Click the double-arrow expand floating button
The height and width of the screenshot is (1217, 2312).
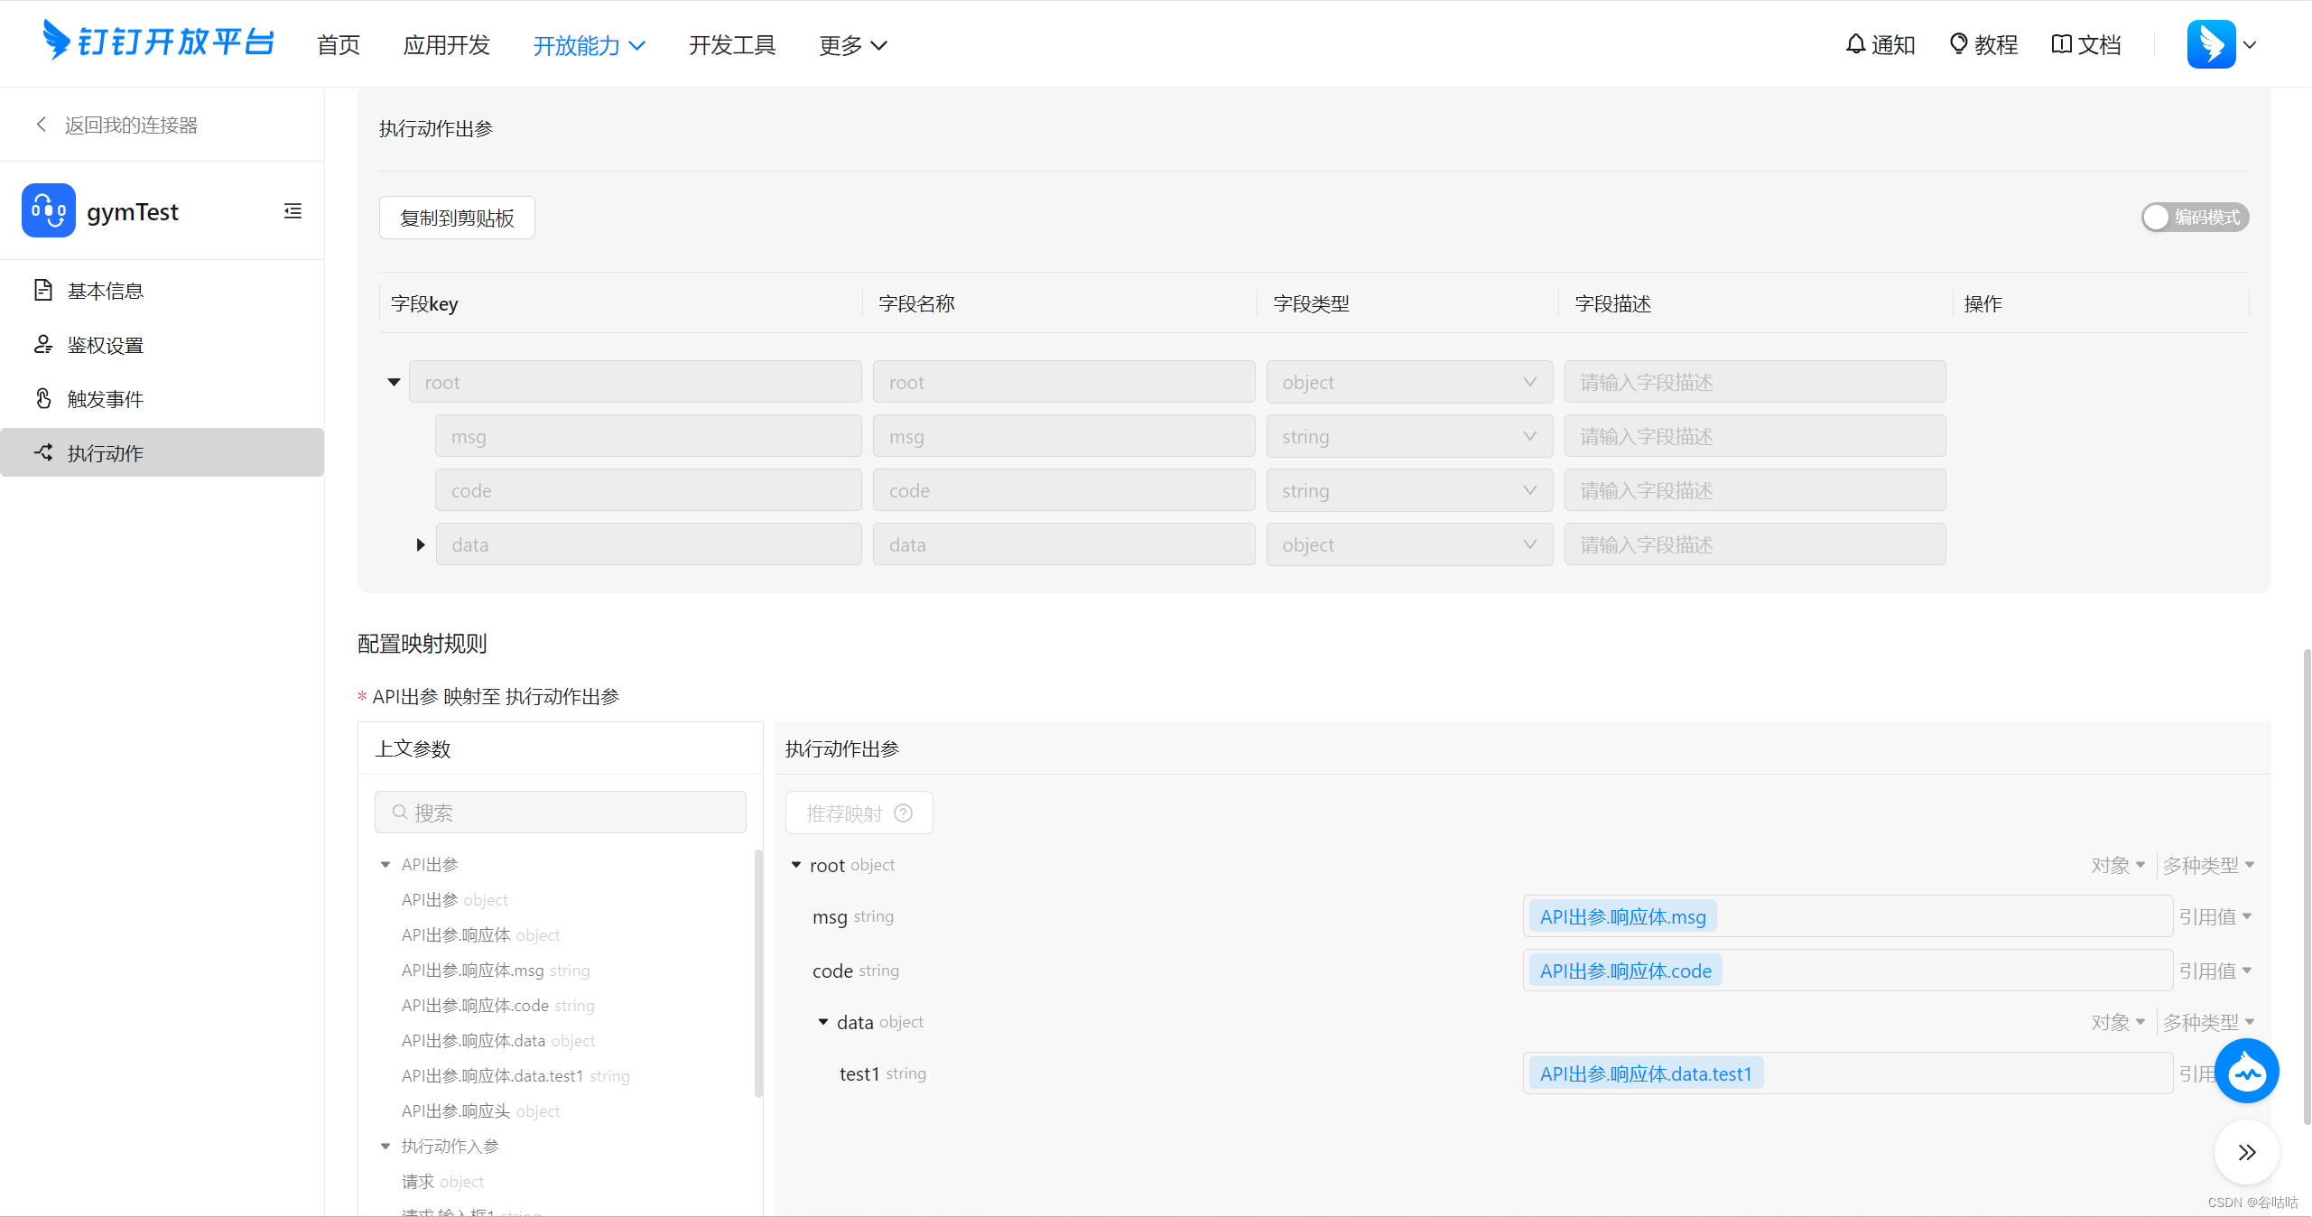pos(2246,1152)
